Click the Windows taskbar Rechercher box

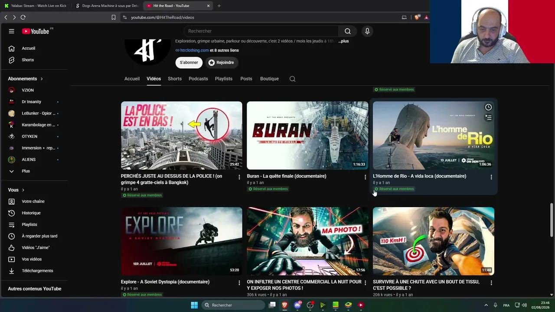[233, 305]
